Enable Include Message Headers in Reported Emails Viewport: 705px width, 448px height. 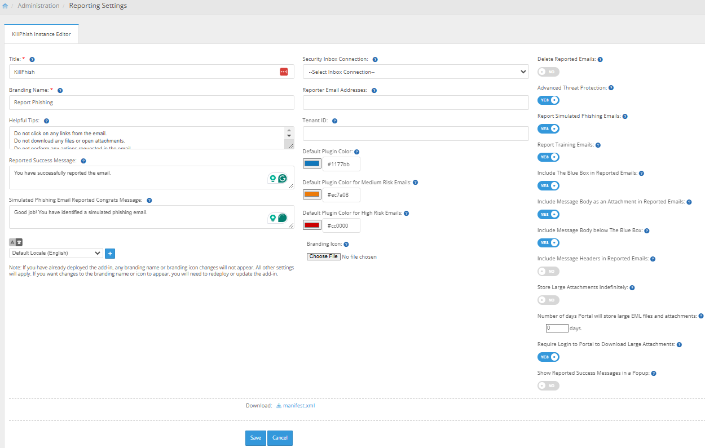coord(548,271)
